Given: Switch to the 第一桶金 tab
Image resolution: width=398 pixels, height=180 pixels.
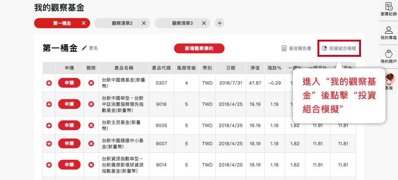Looking at the screenshot, I should point(62,23).
